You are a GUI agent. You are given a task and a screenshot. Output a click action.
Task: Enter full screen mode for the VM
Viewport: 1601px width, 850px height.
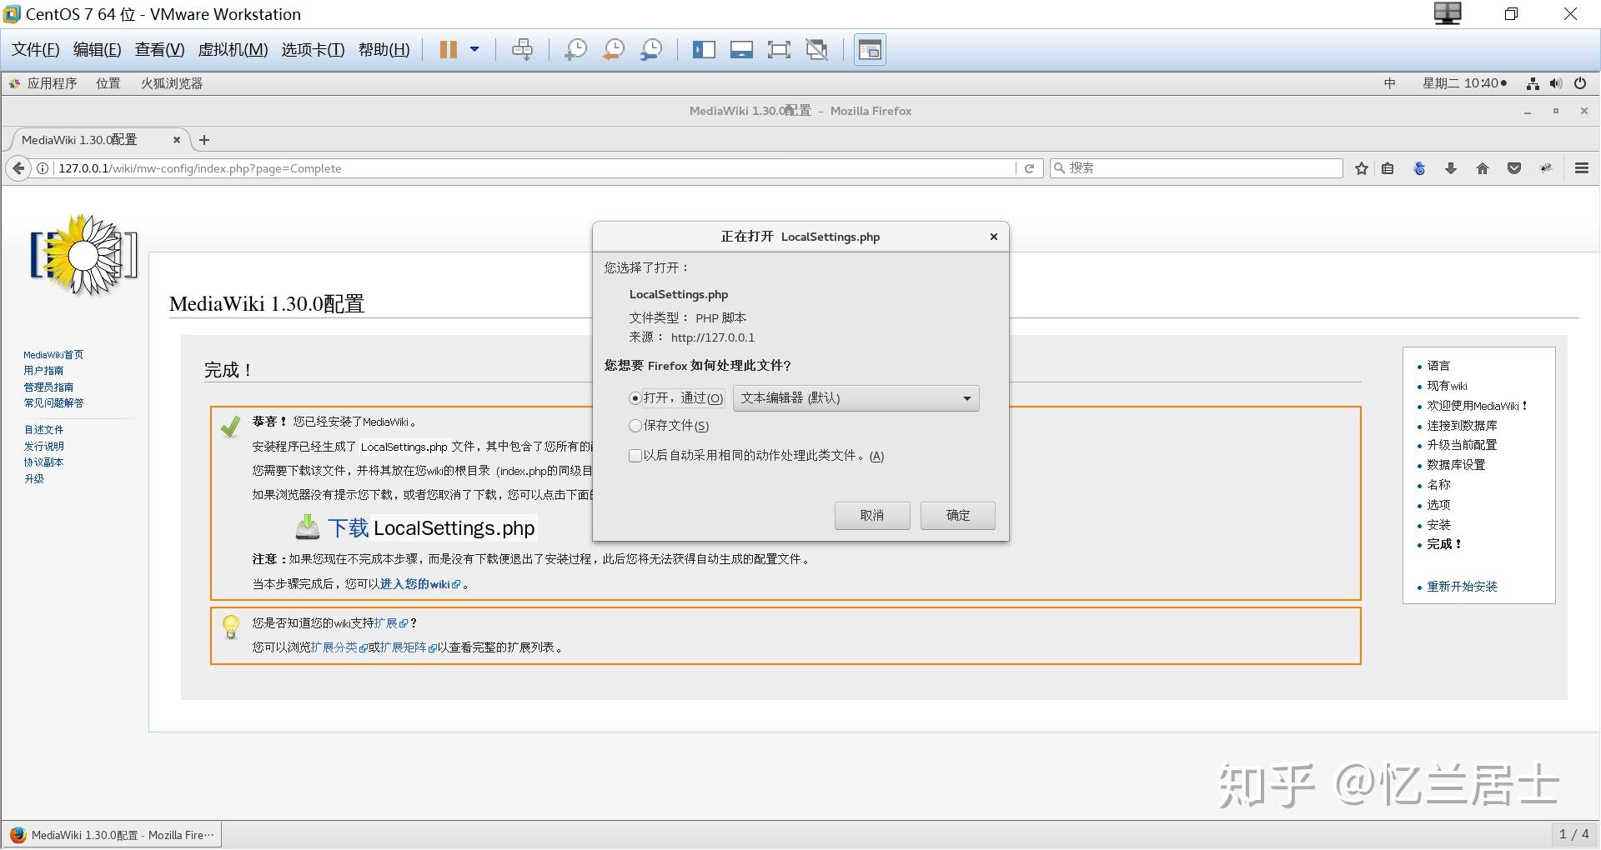(x=778, y=49)
